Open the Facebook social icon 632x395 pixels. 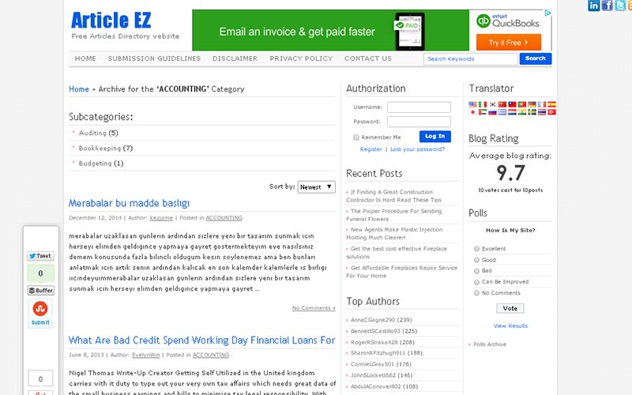pos(607,6)
